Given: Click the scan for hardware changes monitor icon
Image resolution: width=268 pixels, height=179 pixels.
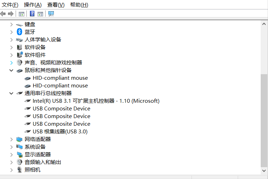Looking at the screenshot, I should coord(51,14).
